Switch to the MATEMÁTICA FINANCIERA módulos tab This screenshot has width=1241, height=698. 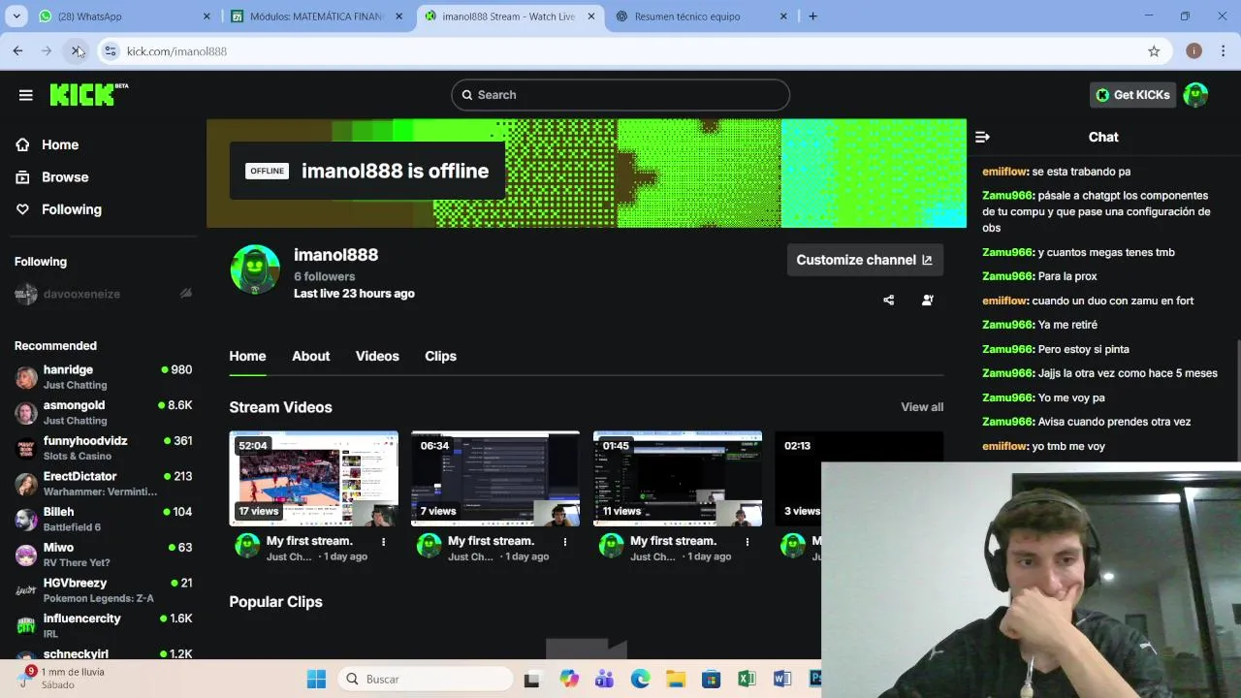coord(316,16)
